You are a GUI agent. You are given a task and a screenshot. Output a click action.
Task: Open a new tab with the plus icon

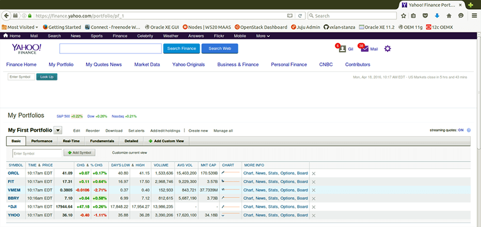pyautogui.click(x=470, y=5)
